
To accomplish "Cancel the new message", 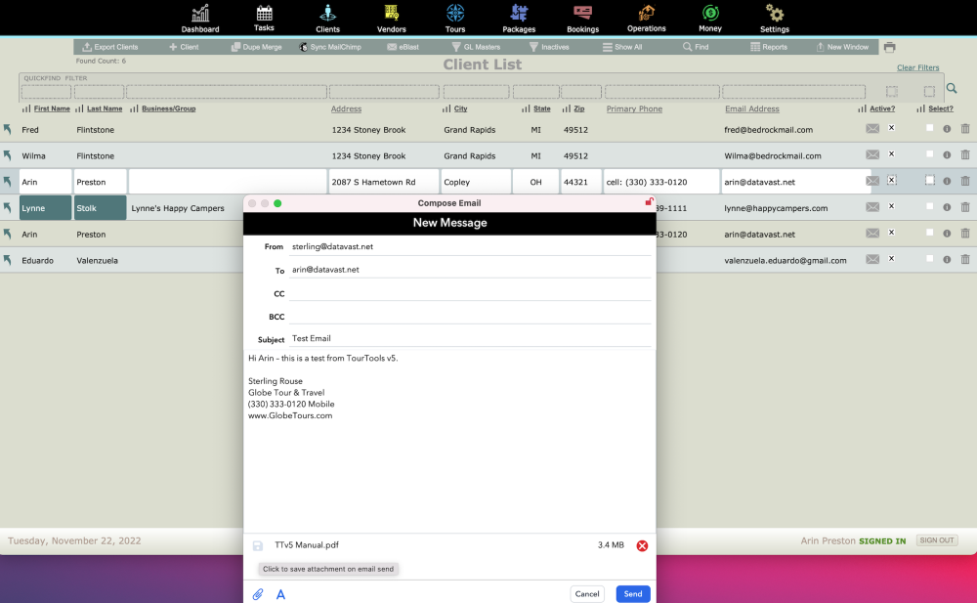I will pyautogui.click(x=587, y=594).
